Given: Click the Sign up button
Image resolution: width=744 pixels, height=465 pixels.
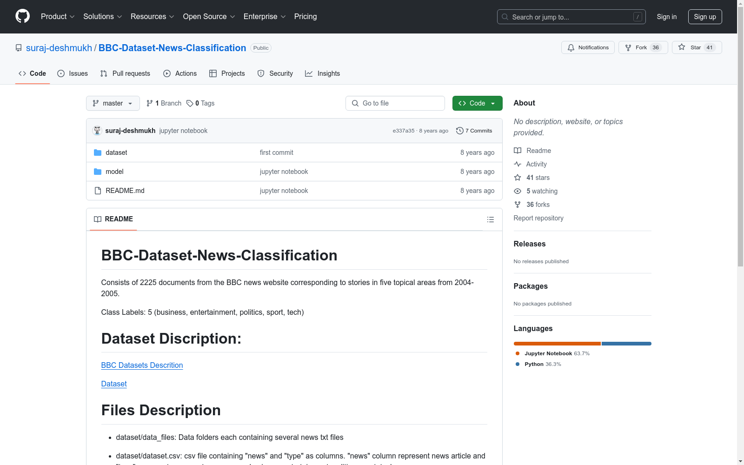Looking at the screenshot, I should pos(705,17).
